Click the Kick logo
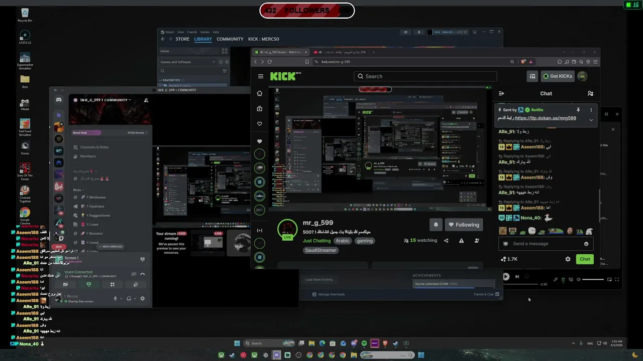This screenshot has height=361, width=643. 285,76
